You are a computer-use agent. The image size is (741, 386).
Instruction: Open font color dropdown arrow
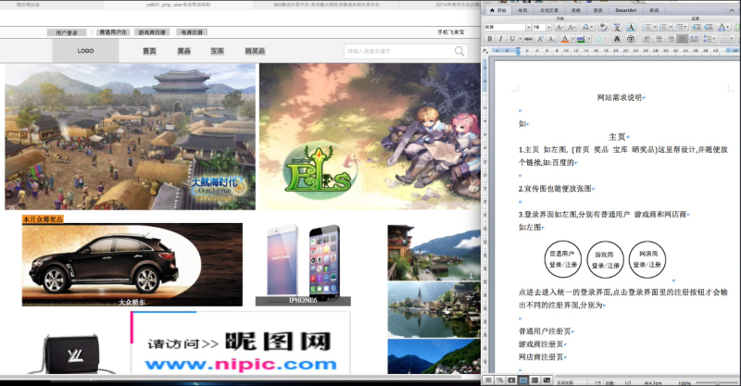click(x=573, y=39)
